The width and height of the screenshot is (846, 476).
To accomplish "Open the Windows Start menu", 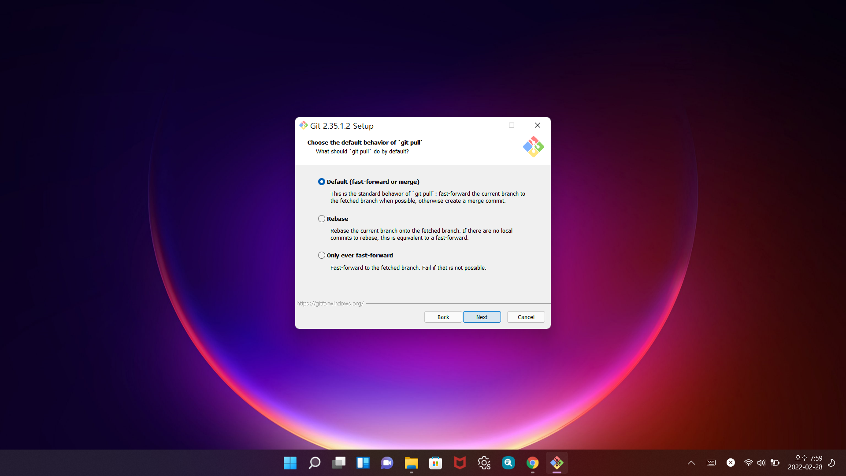I will point(290,463).
